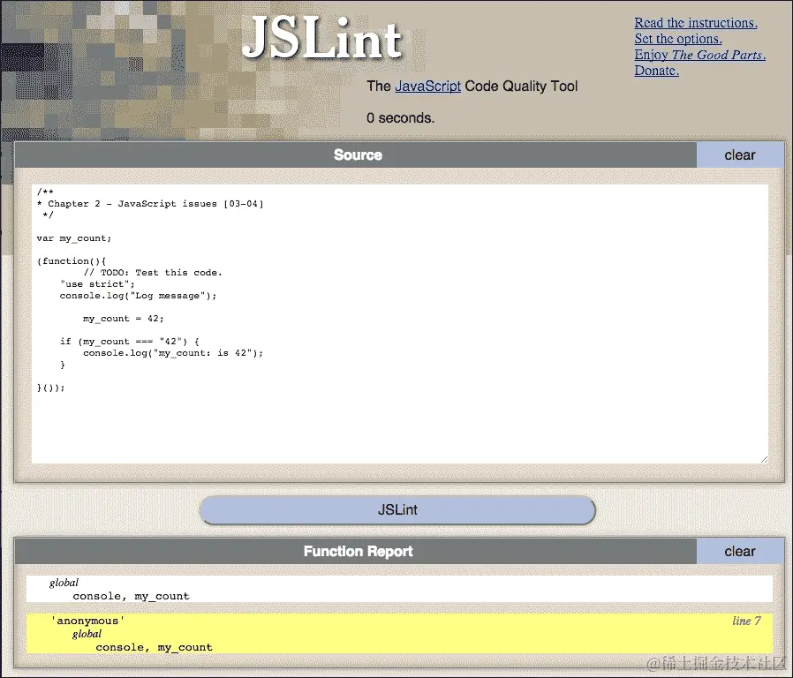Click the JSLint logo heading
793x678 pixels.
323,40
